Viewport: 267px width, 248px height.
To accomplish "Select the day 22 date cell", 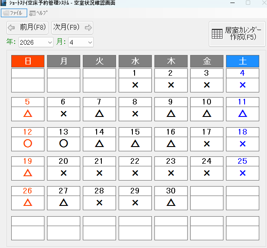I will (135, 161).
